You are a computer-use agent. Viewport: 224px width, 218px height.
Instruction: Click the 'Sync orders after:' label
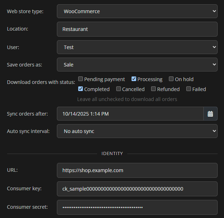click(27, 114)
